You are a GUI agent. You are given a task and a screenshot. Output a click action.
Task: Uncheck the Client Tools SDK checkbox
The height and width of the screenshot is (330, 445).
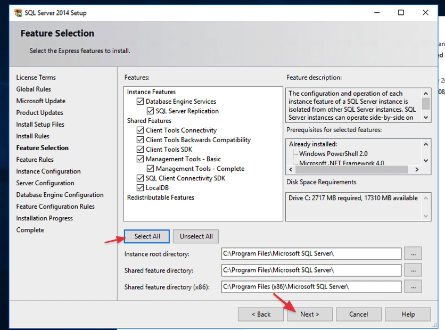(x=141, y=150)
